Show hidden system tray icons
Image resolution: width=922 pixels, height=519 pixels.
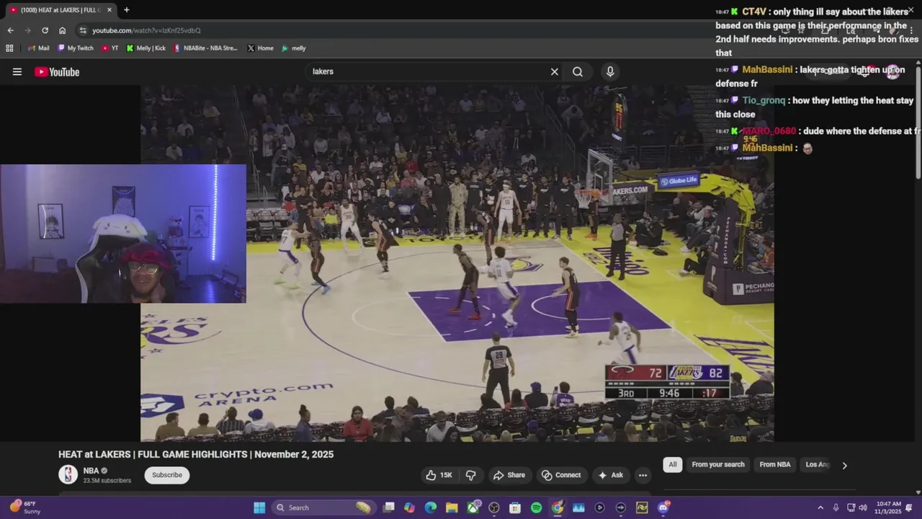click(x=820, y=507)
